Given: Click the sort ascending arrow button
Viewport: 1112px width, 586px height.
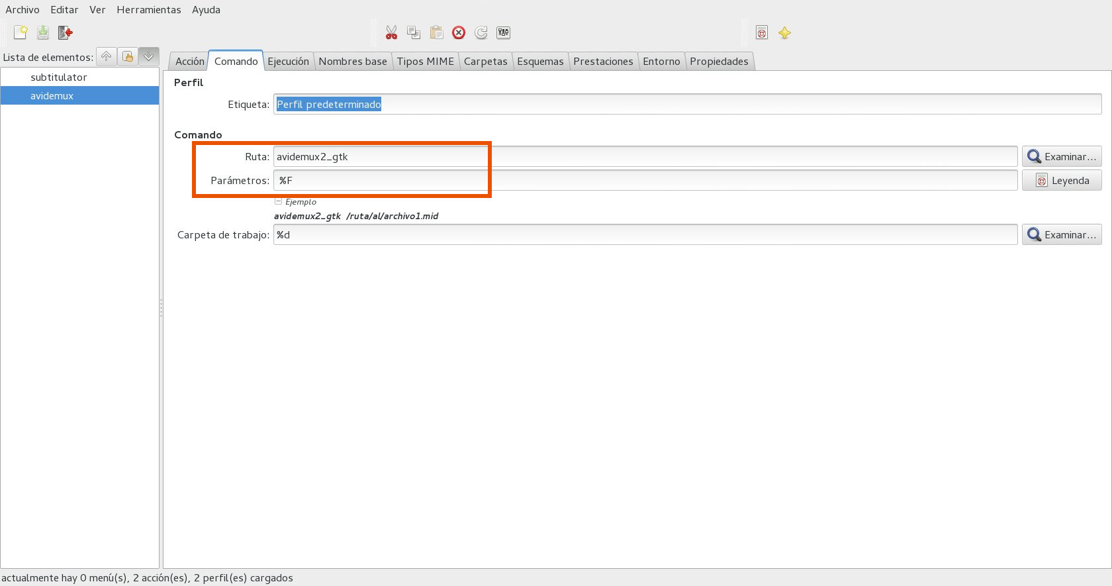Looking at the screenshot, I should 107,57.
